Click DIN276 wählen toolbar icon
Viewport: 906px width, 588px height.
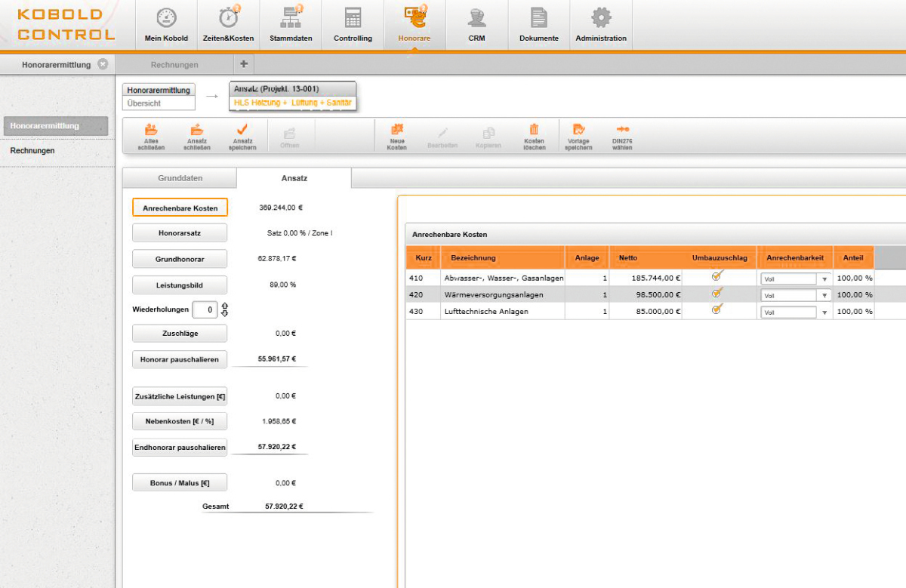[x=622, y=137]
